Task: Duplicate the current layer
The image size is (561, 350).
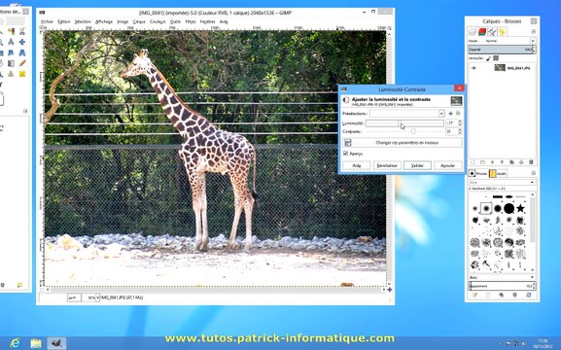Action: (511, 162)
